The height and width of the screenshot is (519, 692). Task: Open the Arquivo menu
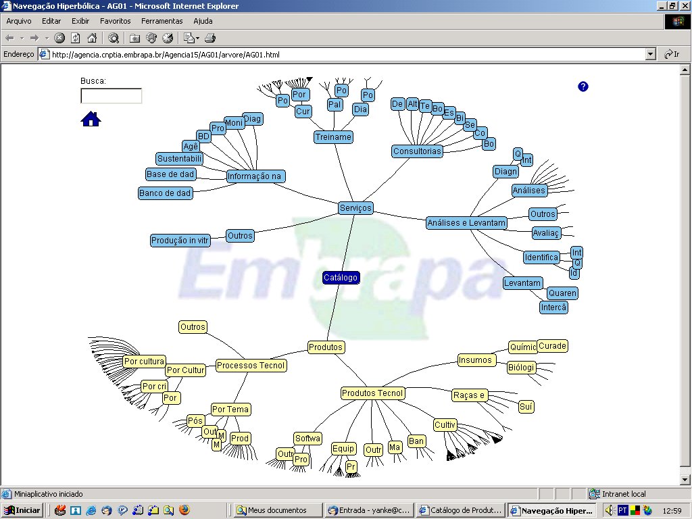19,21
